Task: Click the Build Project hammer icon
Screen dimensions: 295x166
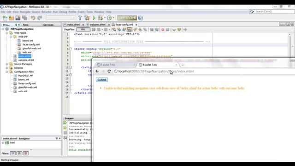Action: (x=80, y=18)
